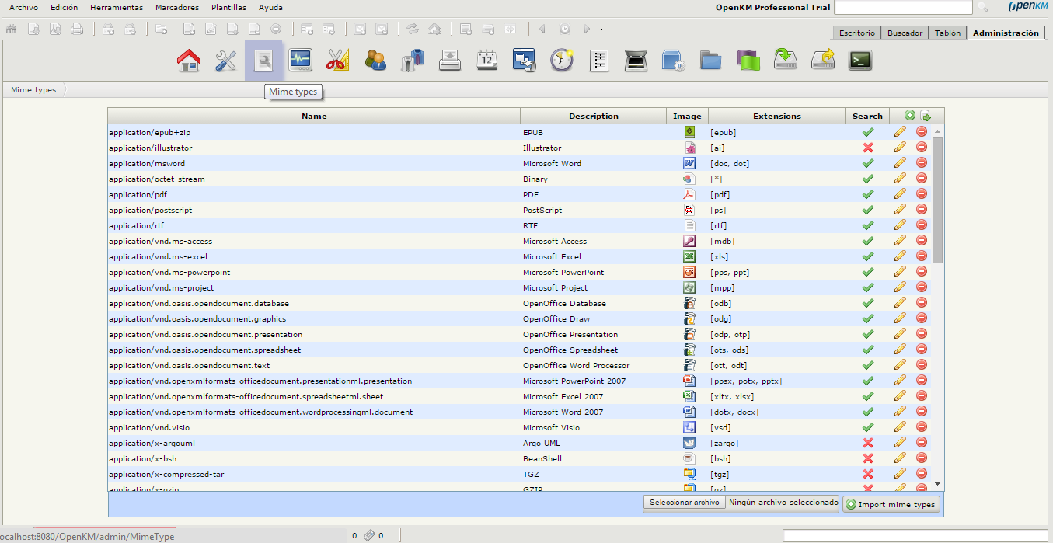Screen dimensions: 1053x543
Task: Click the search field at top right
Action: (902, 7)
